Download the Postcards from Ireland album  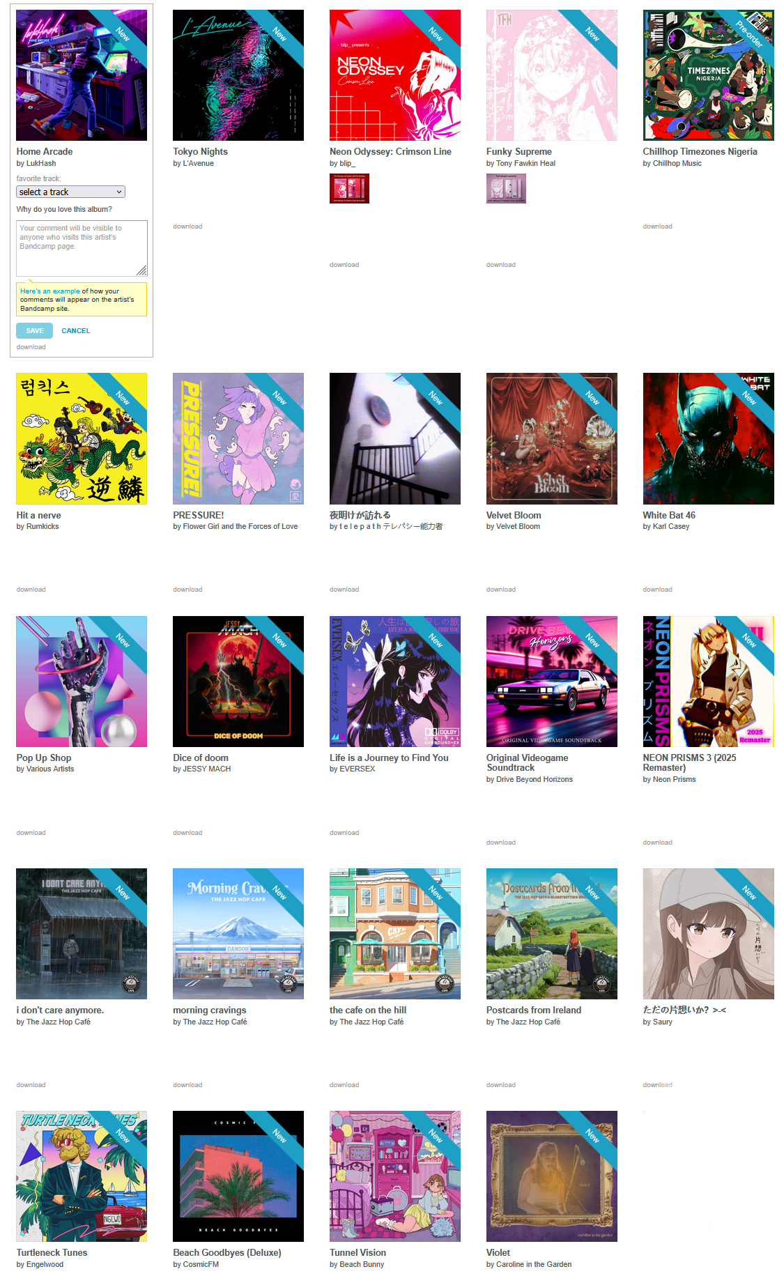click(501, 1085)
